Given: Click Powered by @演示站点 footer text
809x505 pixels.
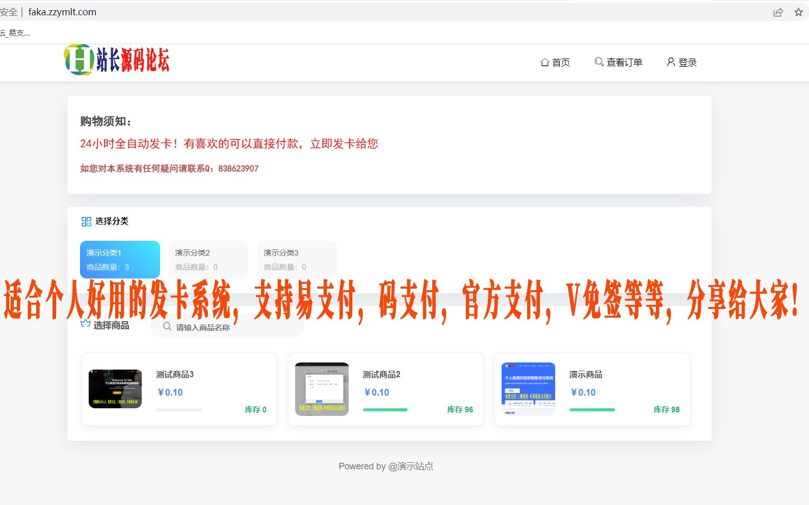Looking at the screenshot, I should coord(386,466).
